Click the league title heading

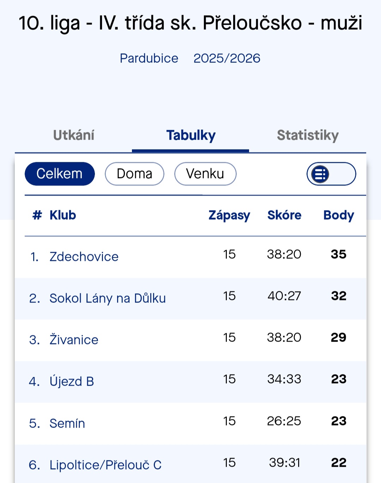tap(190, 23)
